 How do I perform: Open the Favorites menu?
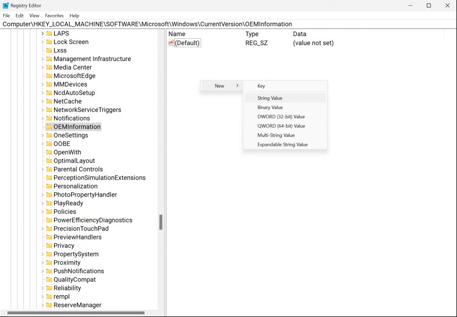click(x=54, y=15)
